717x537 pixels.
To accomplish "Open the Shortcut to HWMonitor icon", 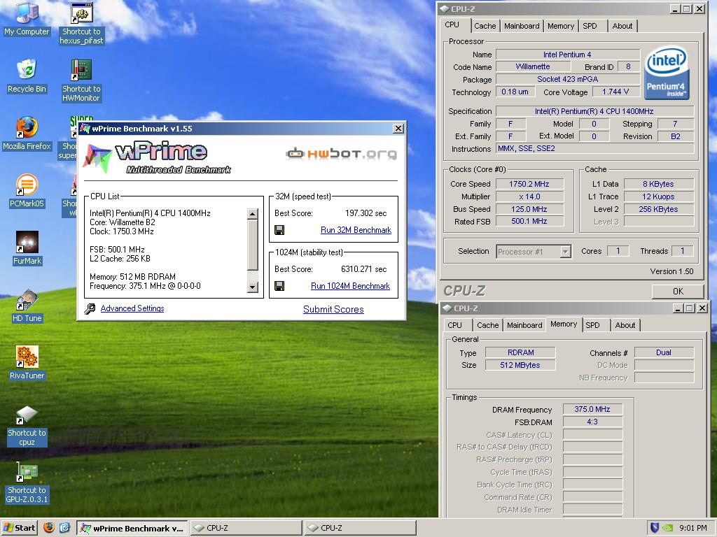I will pos(81,80).
